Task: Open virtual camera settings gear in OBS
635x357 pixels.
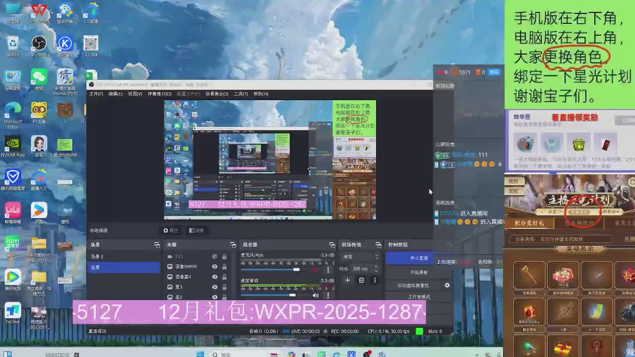Action: [x=447, y=285]
